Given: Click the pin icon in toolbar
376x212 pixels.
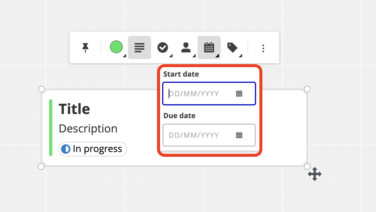Looking at the screenshot, I should click(x=85, y=48).
